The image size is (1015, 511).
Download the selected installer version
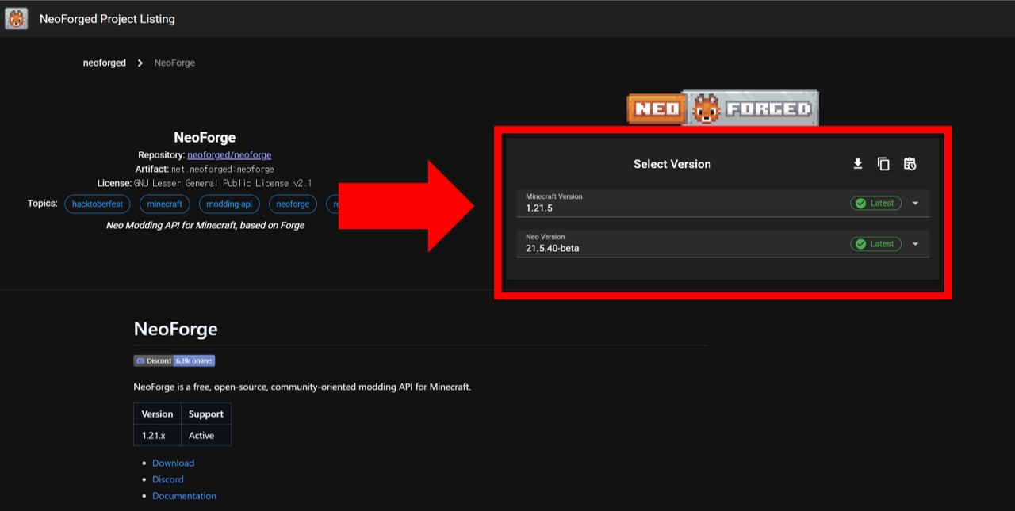[x=857, y=164]
